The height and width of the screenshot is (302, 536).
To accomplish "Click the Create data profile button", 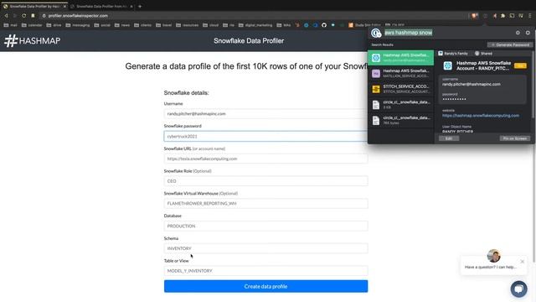I will 265,286.
